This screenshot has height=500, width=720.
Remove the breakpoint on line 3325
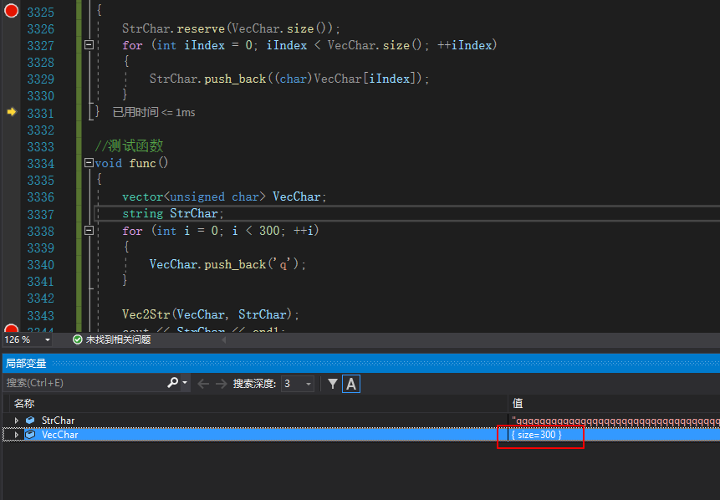coord(11,10)
